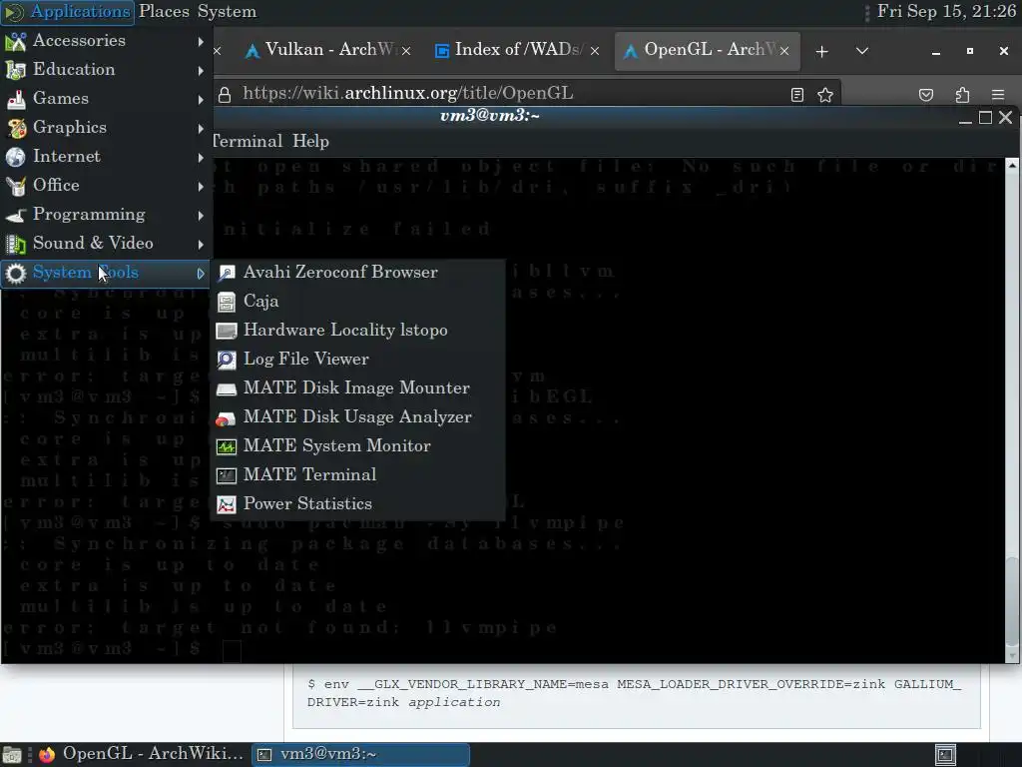Click the System Tools gear icon
1022x767 pixels.
(x=16, y=273)
